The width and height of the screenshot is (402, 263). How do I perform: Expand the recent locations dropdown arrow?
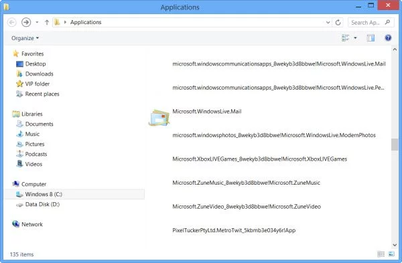37,22
